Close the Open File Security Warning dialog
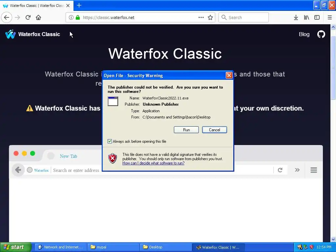This screenshot has width=336, height=252. click(x=229, y=75)
